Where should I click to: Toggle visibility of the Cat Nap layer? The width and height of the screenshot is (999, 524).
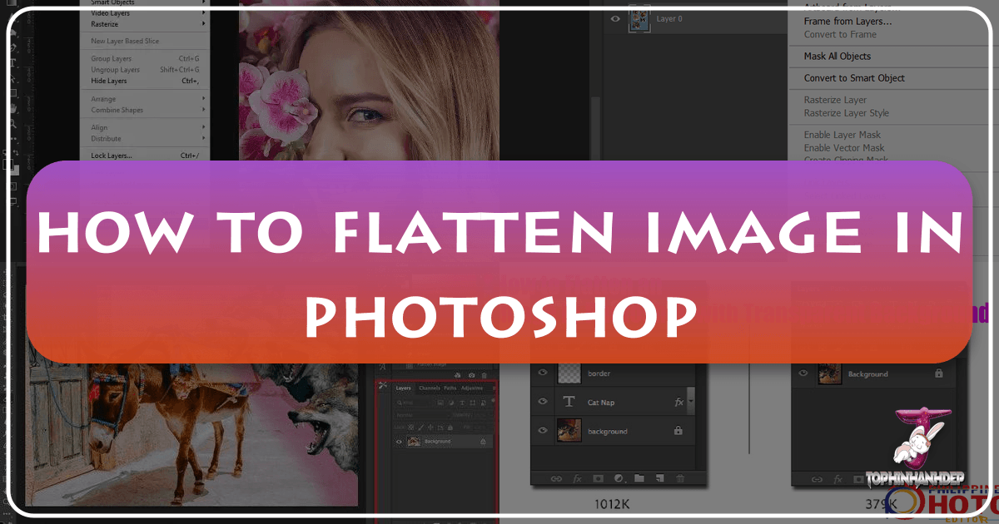click(x=544, y=401)
